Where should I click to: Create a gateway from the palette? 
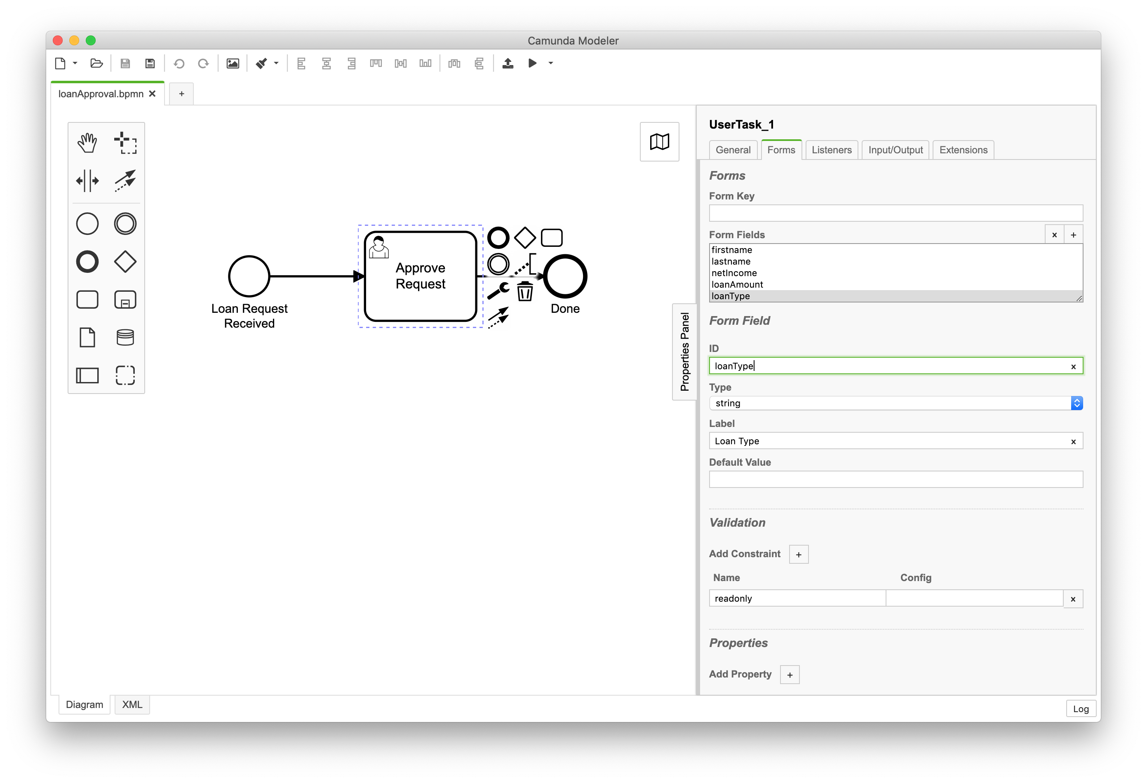[125, 262]
